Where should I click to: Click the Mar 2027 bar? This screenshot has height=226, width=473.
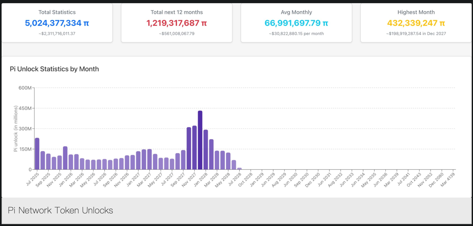click(x=150, y=159)
